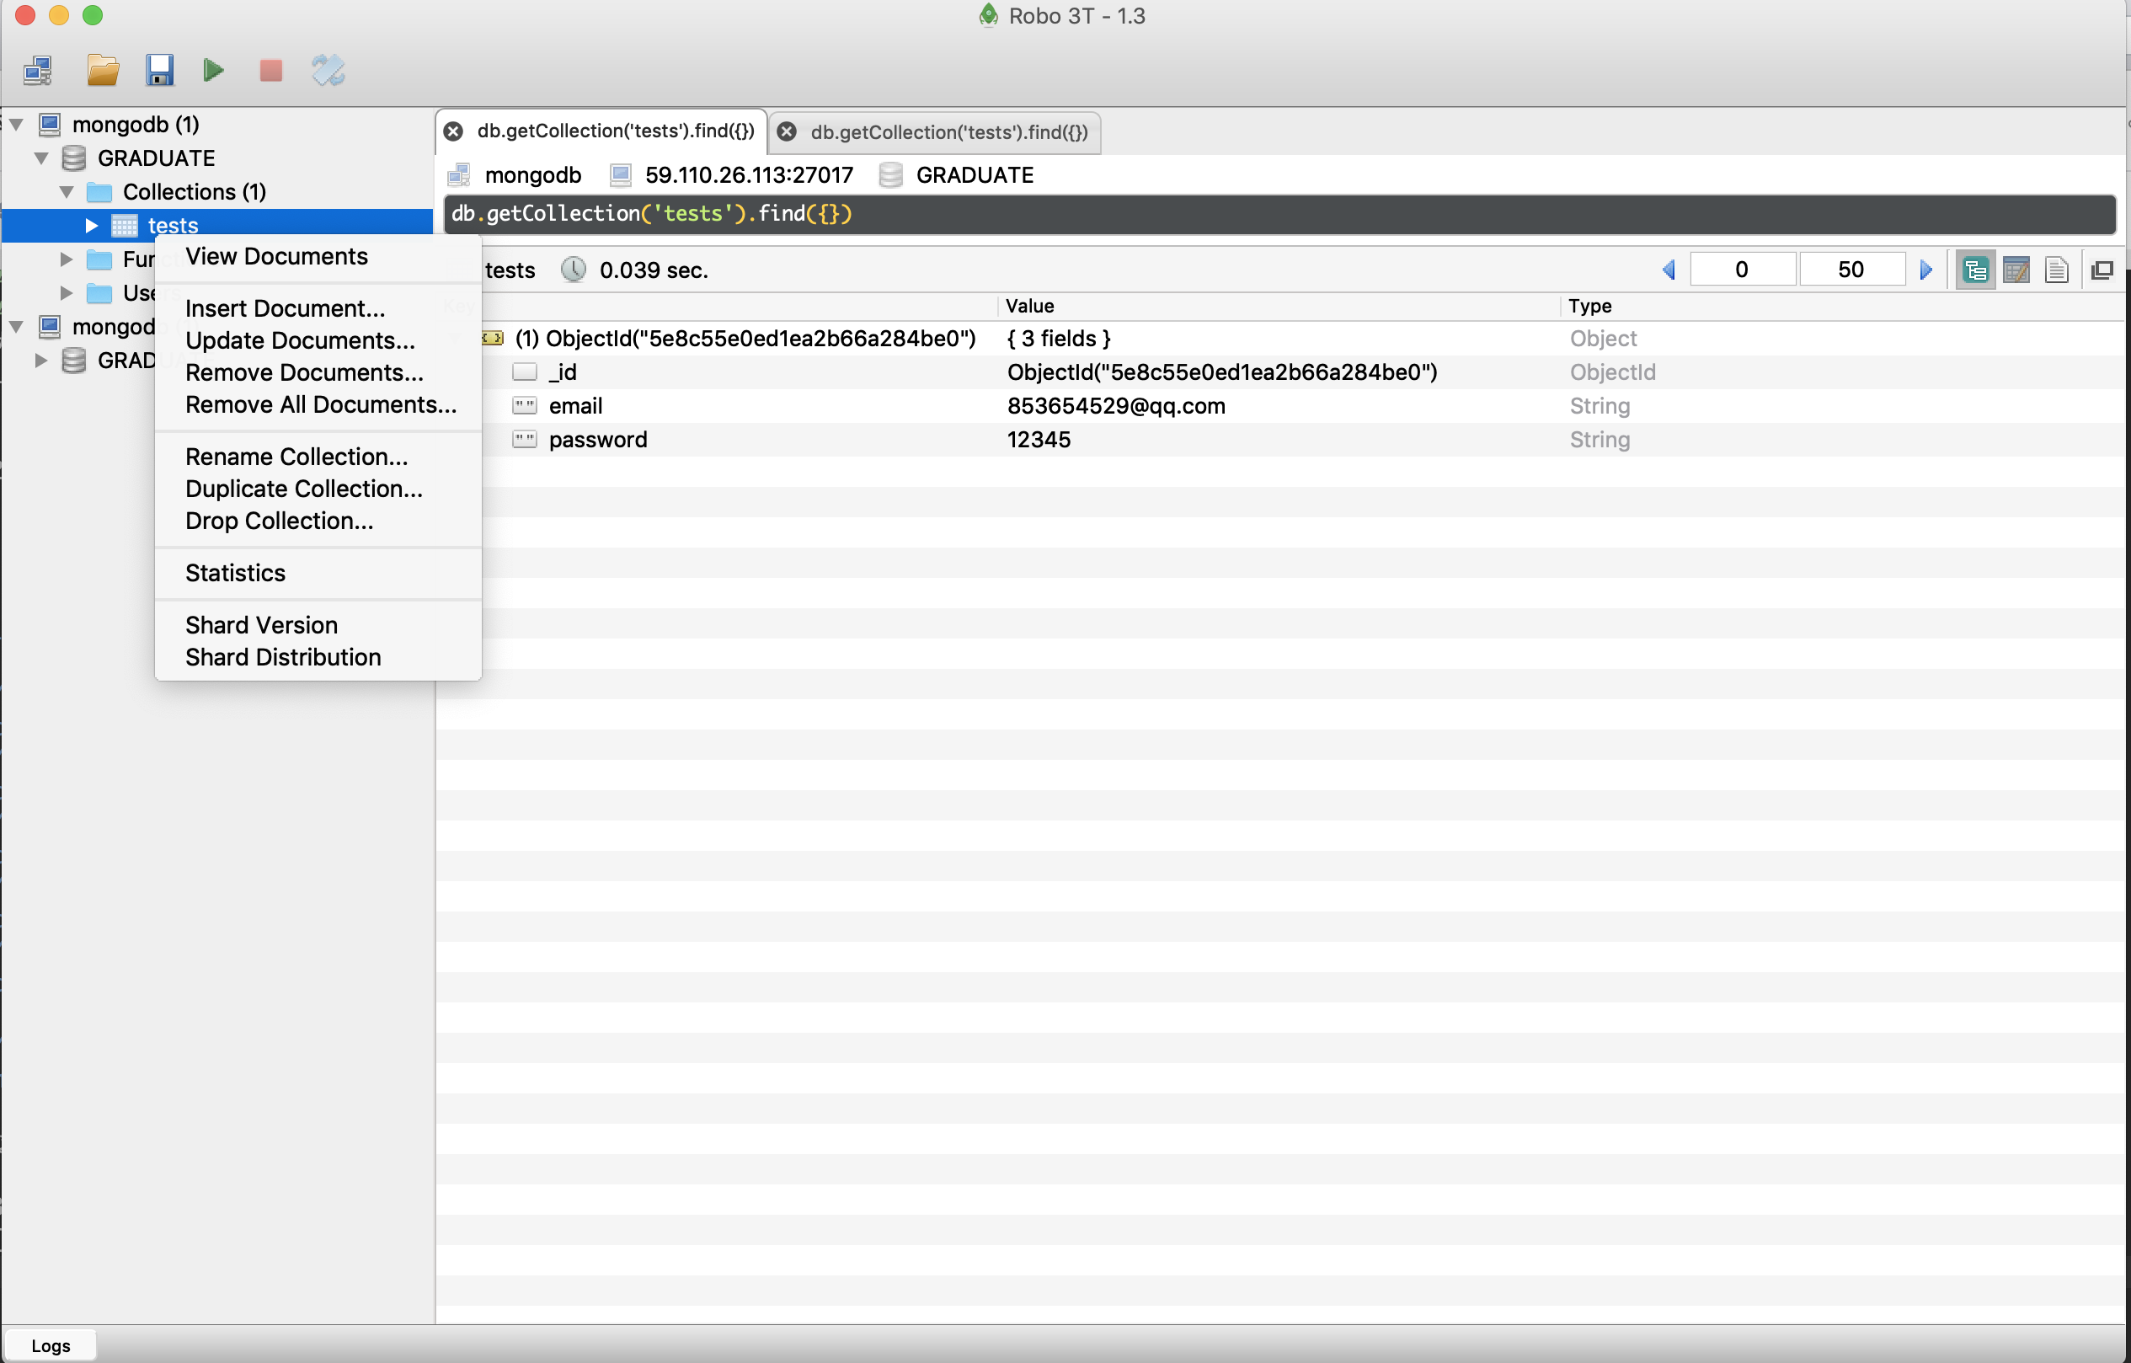Go to next page with right arrow
This screenshot has height=1363, width=2131.
pyautogui.click(x=1925, y=270)
